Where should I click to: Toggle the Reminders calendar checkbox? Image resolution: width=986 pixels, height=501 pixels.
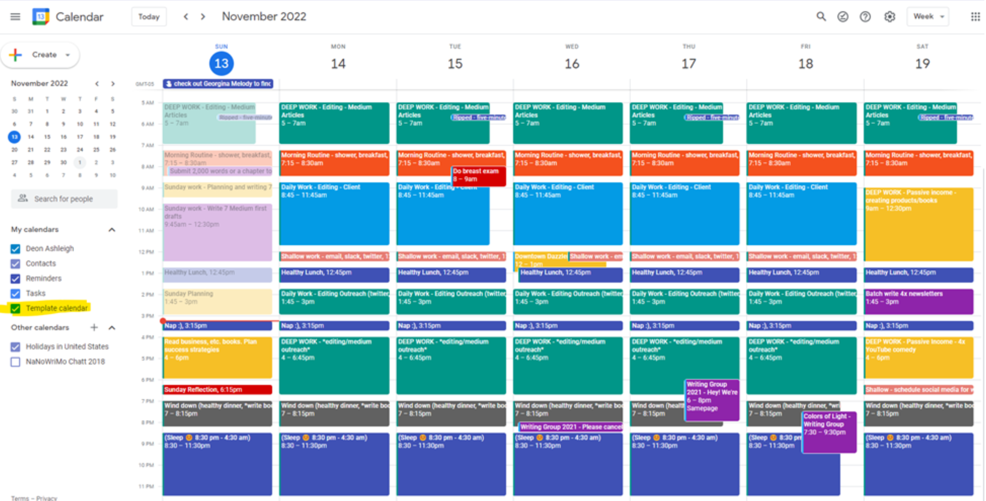click(x=15, y=279)
